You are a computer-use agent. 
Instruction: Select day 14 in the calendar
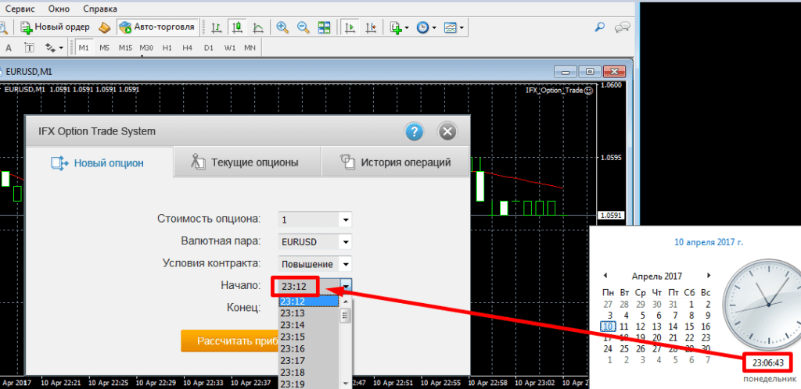[x=673, y=327]
